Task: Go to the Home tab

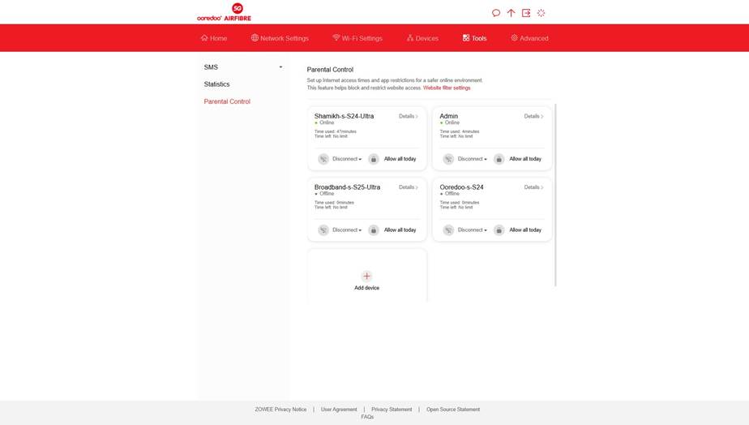Action: (x=214, y=38)
